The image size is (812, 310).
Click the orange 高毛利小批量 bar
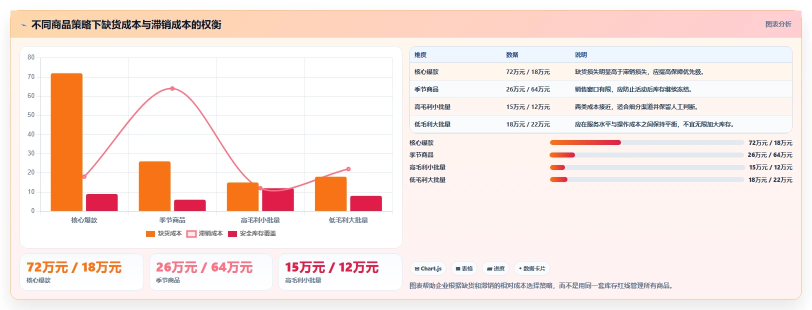click(242, 196)
